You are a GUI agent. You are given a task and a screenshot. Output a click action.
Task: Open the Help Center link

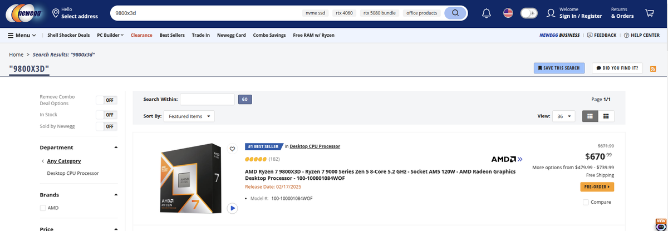[641, 35]
